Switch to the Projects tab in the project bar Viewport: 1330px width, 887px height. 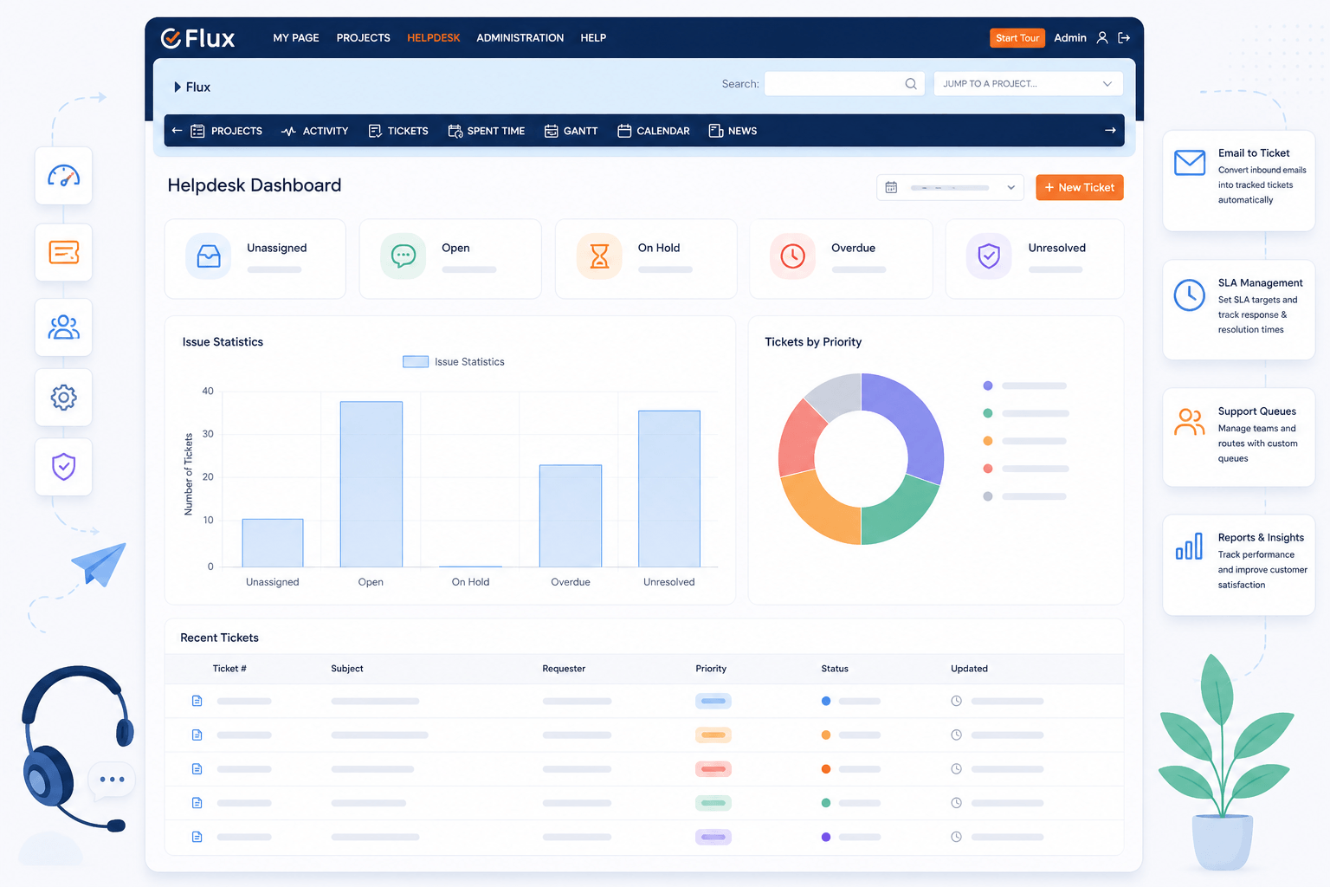coord(226,131)
